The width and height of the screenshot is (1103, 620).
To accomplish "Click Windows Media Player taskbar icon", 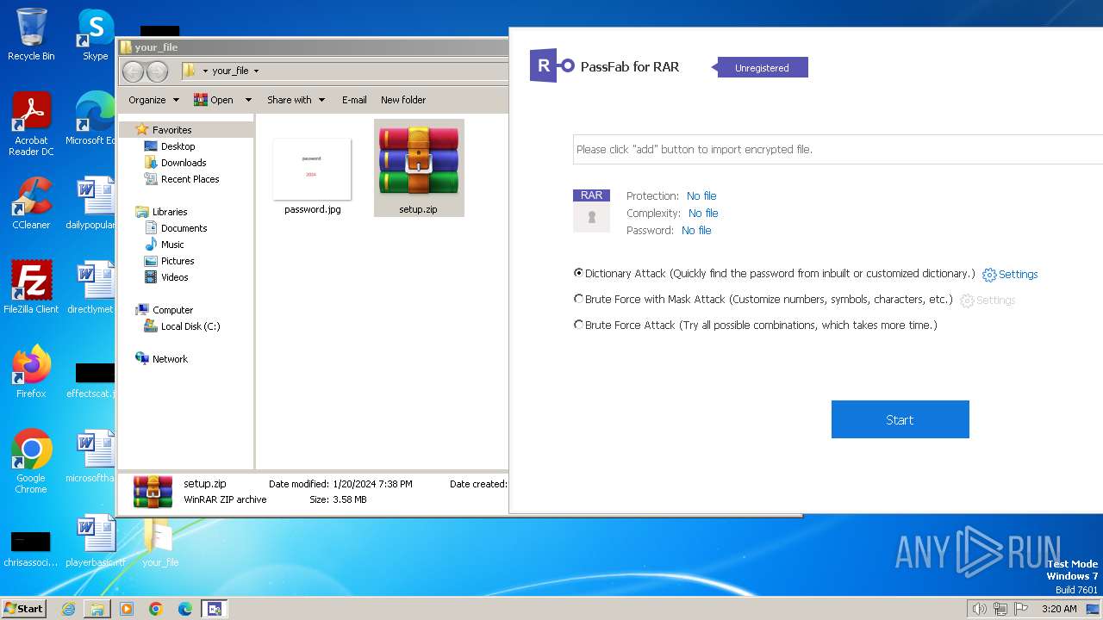I will (x=127, y=609).
